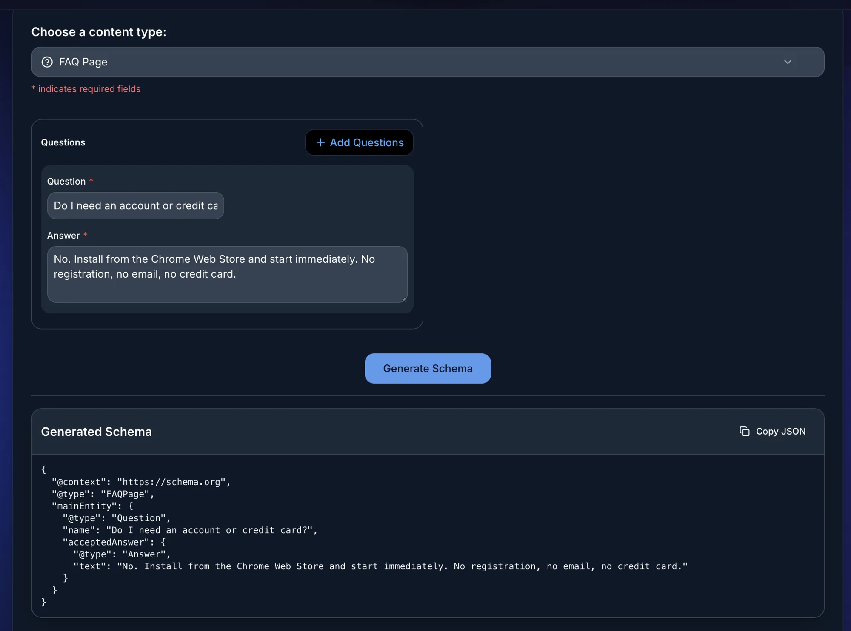Click the "* indicates required fields" note
This screenshot has width=851, height=631.
tap(86, 89)
